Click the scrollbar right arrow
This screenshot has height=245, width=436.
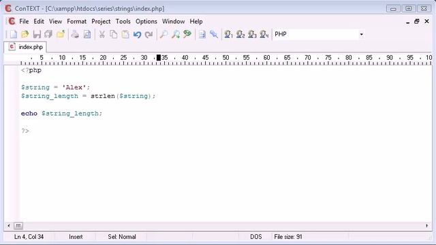(427, 226)
